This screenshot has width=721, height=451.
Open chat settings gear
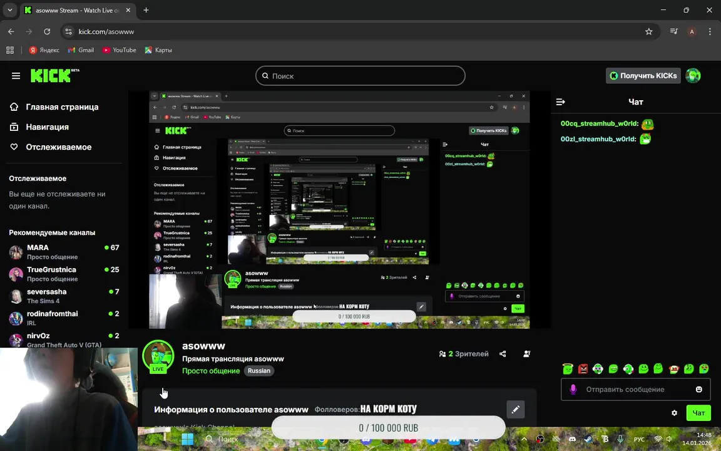click(674, 413)
